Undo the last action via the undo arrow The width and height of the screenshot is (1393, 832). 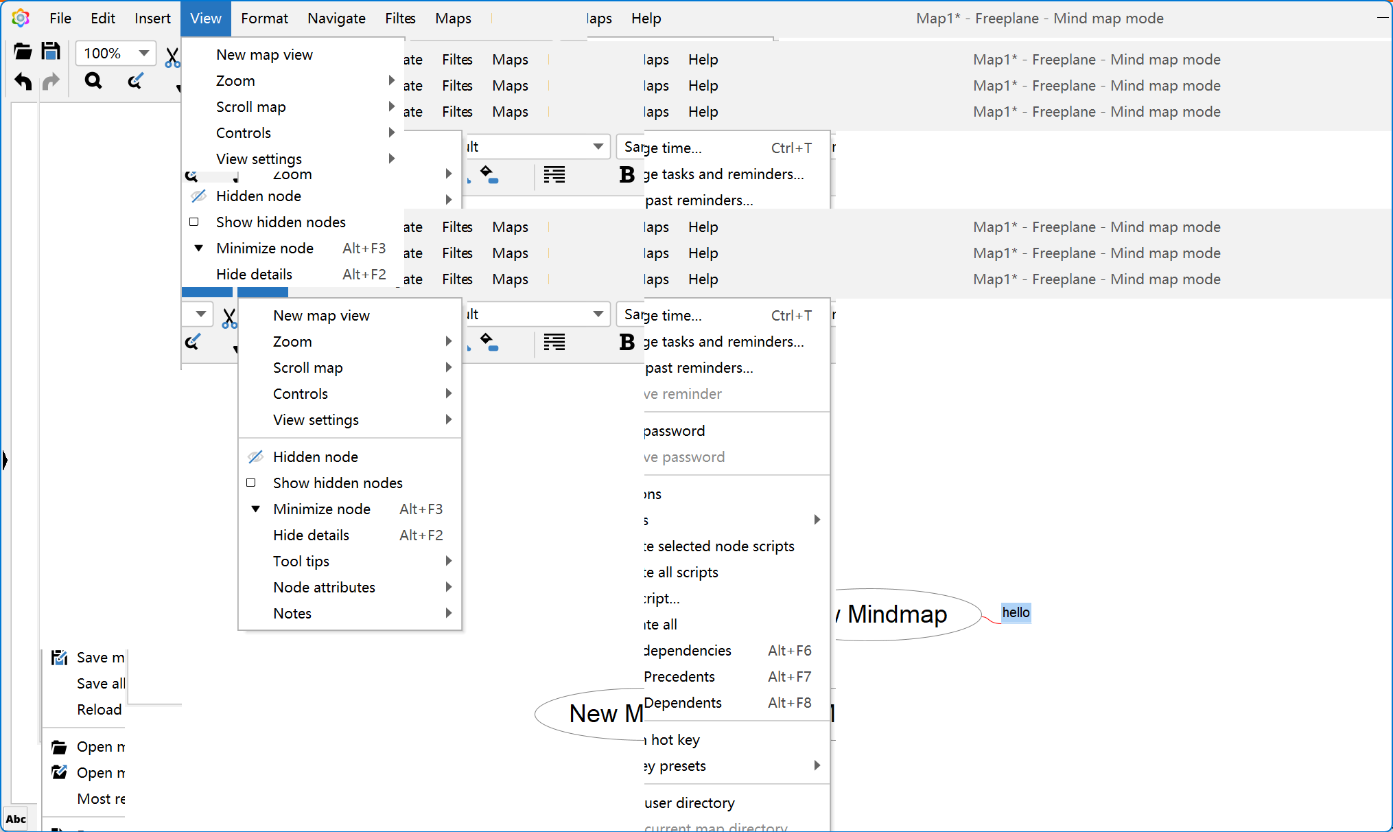pos(23,82)
